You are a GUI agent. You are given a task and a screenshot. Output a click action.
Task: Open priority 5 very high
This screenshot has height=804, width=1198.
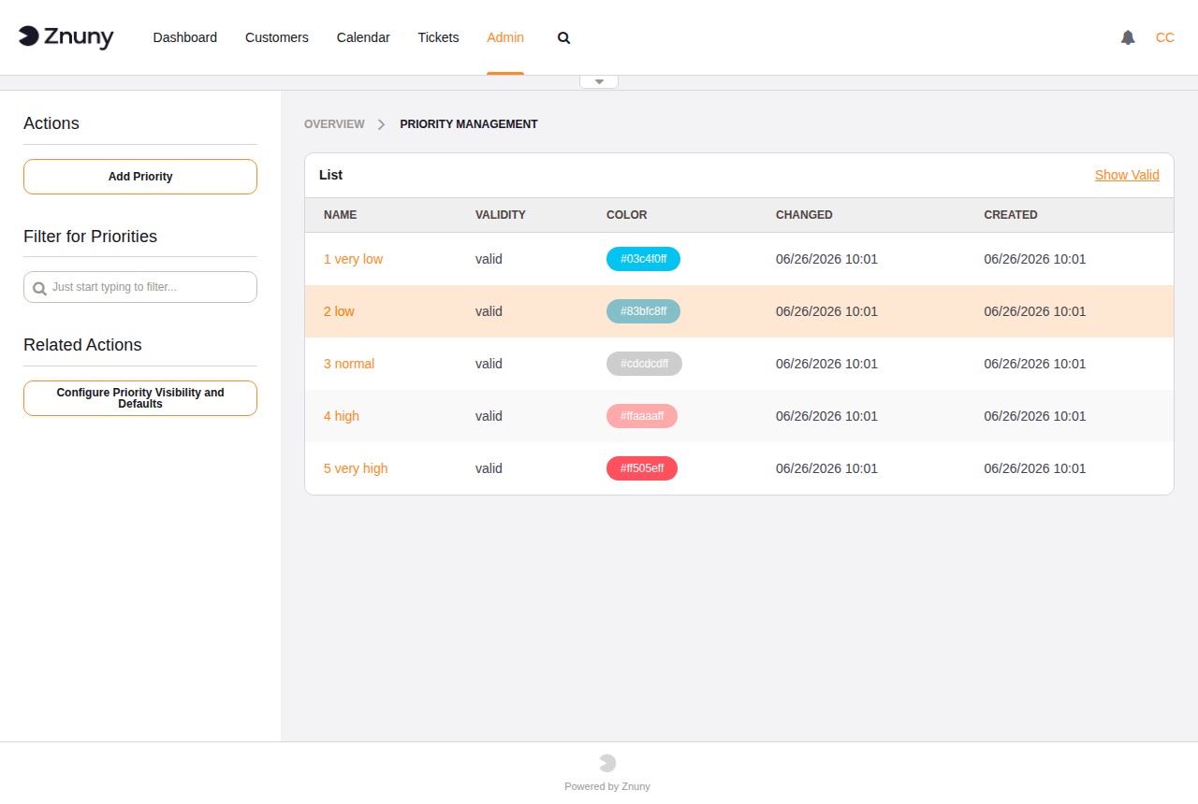coord(356,468)
